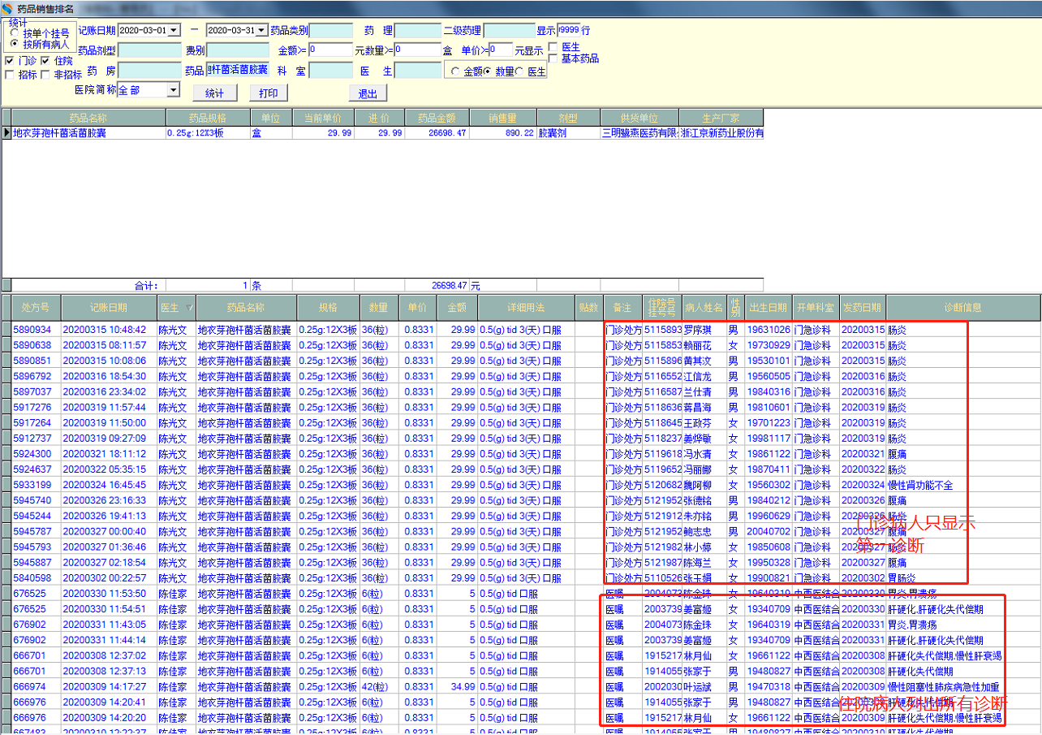Focus the 费别 input field
This screenshot has height=735, width=1042.
click(238, 50)
